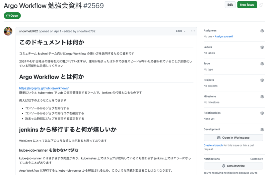Click the 'edited by snowfield702' text

(79, 31)
